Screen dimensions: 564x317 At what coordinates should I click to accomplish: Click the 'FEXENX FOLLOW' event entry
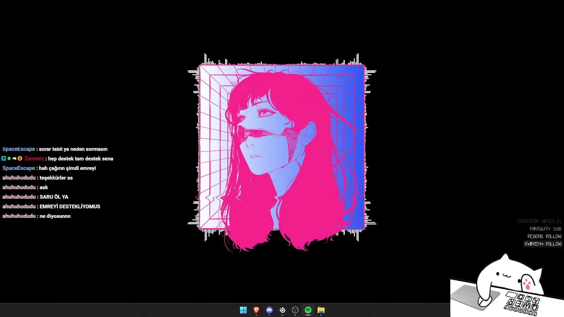click(x=544, y=236)
